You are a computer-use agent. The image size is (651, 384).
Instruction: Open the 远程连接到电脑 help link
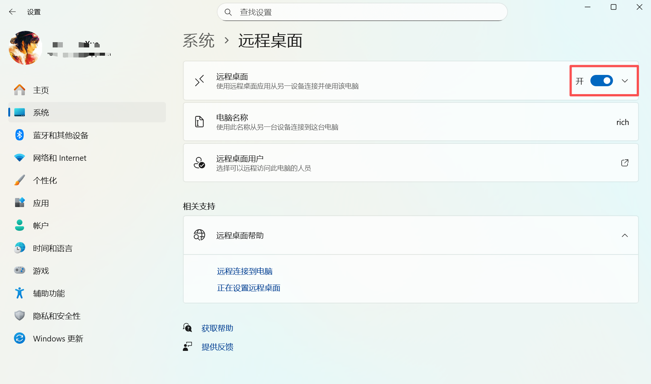click(x=245, y=271)
